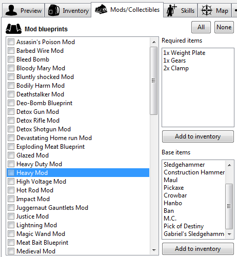
Task: Click the base items scrollbar thumb
Action: [x=229, y=206]
